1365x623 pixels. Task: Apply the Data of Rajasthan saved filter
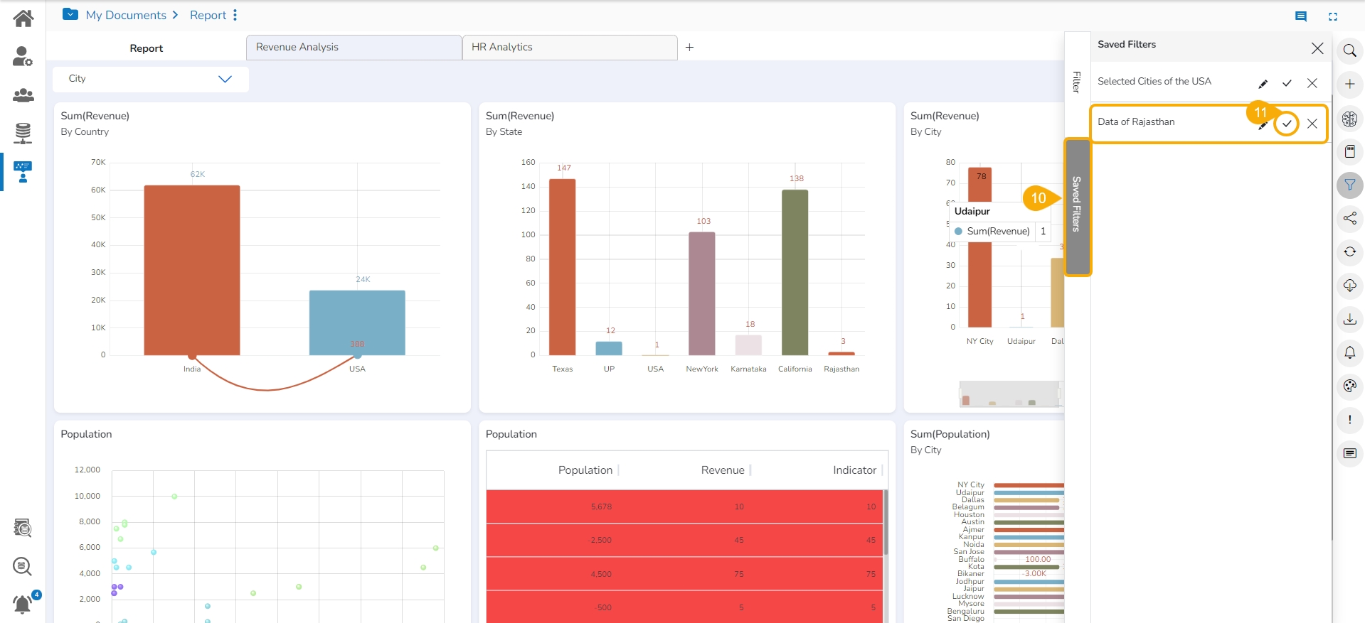click(1286, 124)
